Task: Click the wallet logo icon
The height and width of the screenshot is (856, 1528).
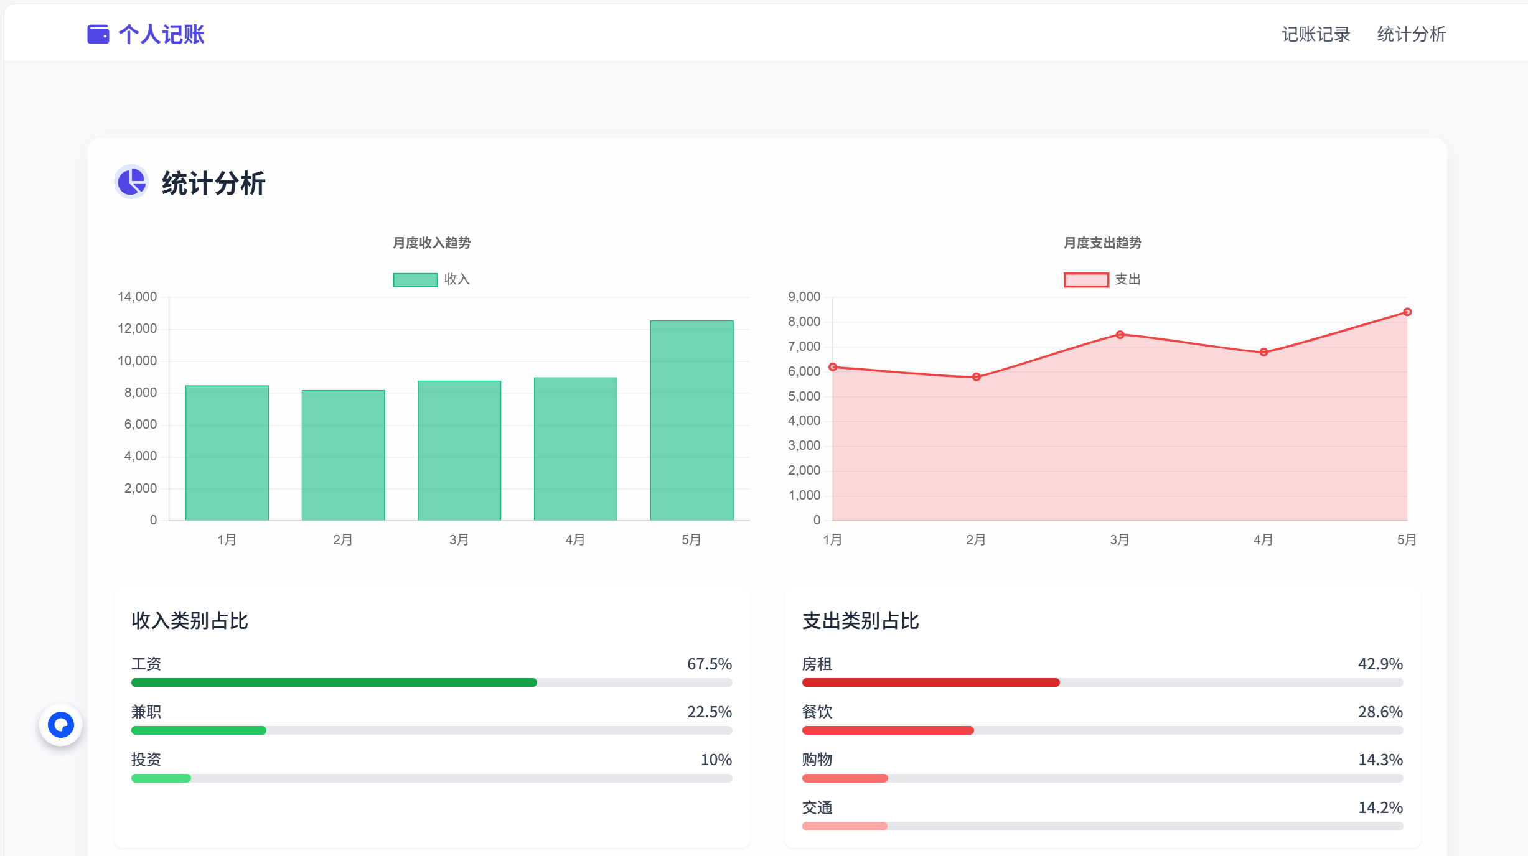Action: 98,34
